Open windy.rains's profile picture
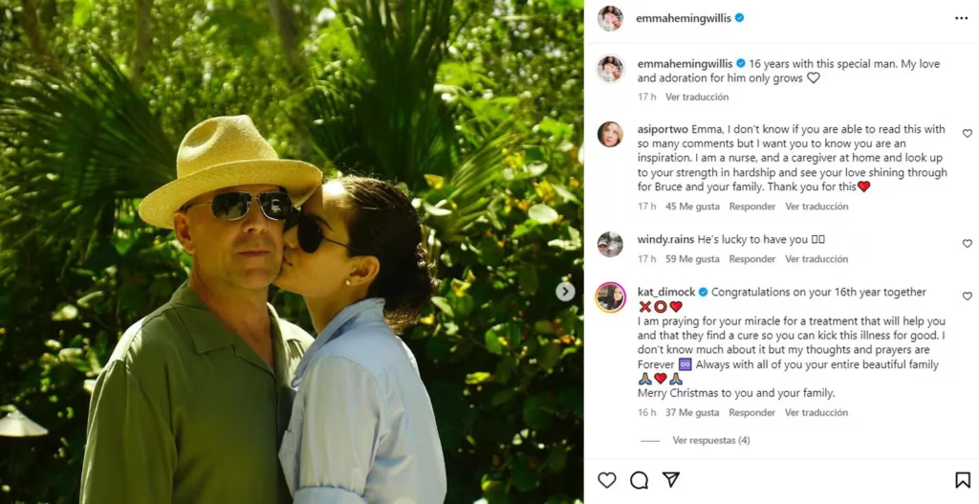This screenshot has width=979, height=504. point(610,245)
